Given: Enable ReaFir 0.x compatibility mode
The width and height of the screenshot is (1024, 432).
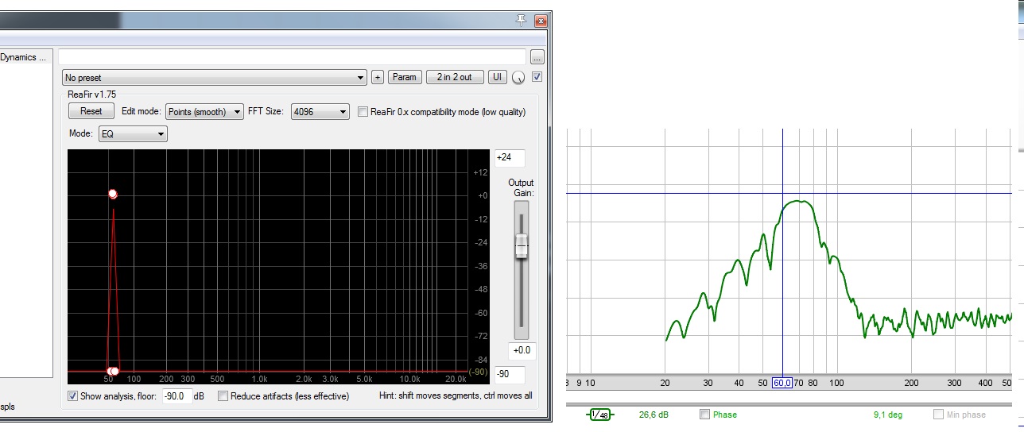Looking at the screenshot, I should (363, 112).
